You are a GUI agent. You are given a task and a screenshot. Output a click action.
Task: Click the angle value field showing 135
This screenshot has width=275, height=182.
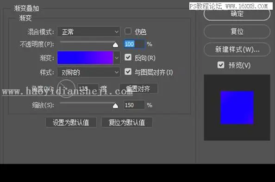(88, 88)
